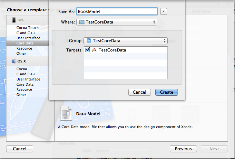
Task: Click the iOS iPhone device icon
Action: tap(14, 20)
